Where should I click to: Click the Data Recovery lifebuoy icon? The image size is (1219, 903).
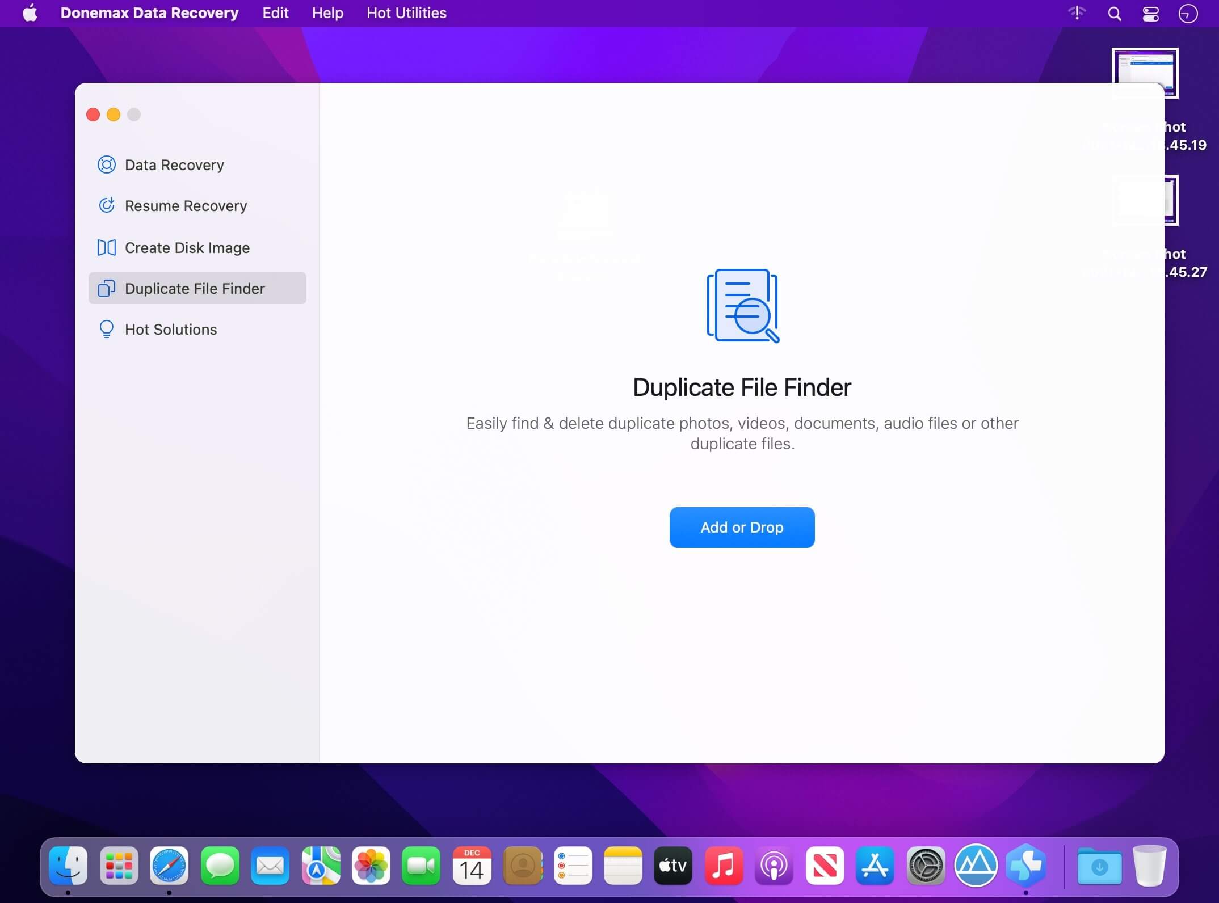click(x=107, y=164)
